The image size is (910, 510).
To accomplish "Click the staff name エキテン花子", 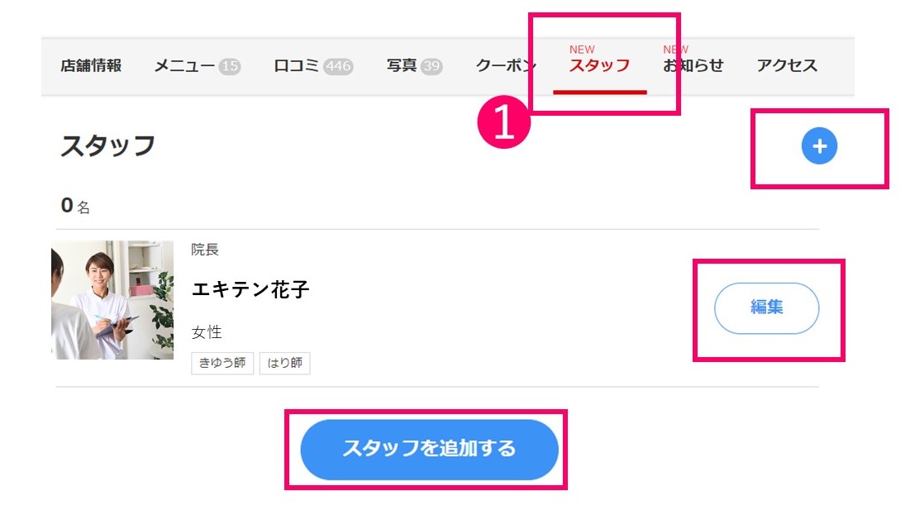I will tap(250, 289).
